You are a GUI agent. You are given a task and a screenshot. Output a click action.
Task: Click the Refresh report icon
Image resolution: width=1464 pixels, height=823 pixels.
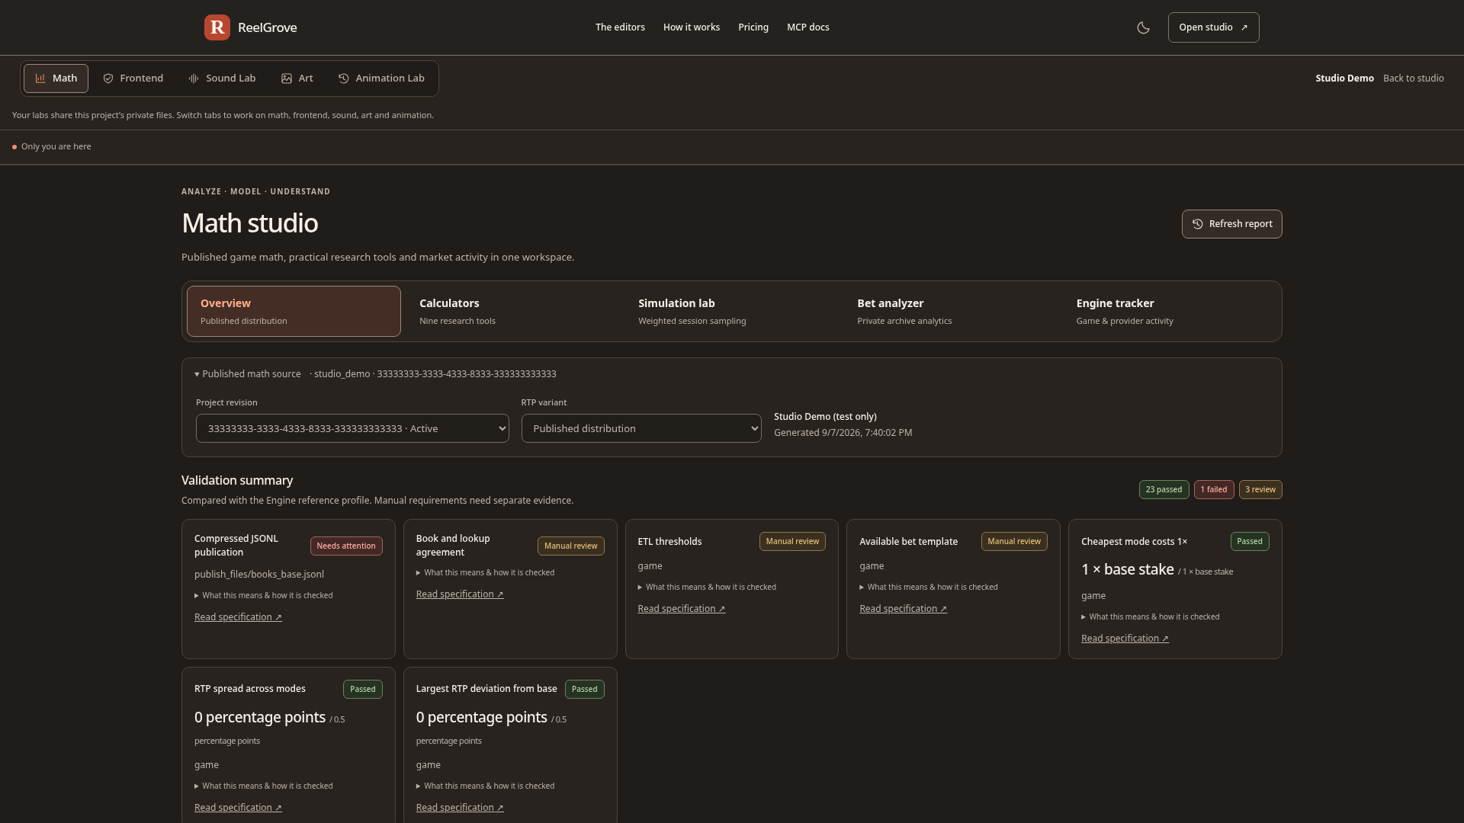(1198, 224)
